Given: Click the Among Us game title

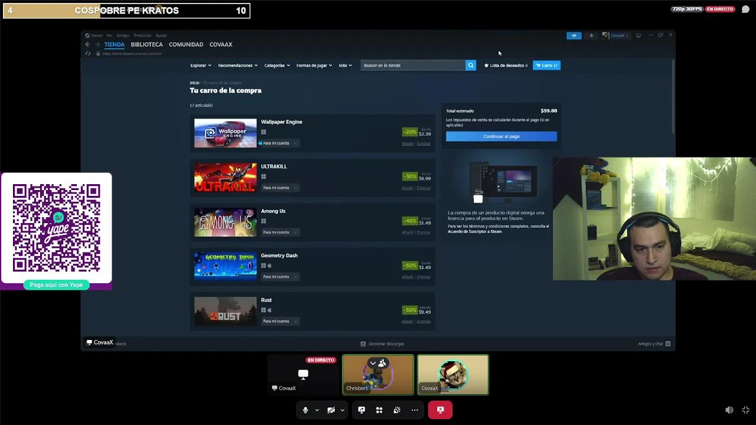Looking at the screenshot, I should (x=273, y=211).
